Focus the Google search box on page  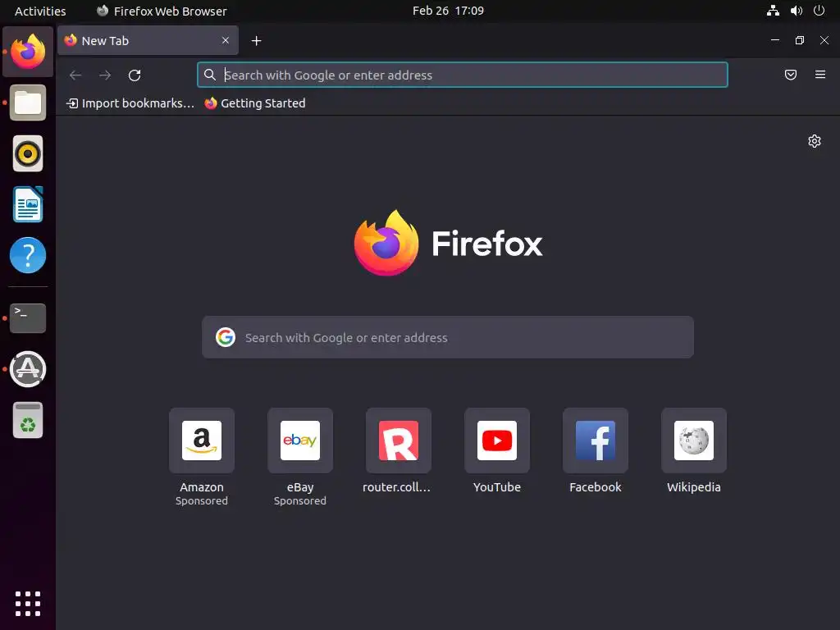(x=447, y=337)
